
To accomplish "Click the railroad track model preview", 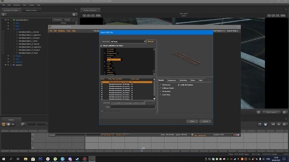I will tap(186, 58).
